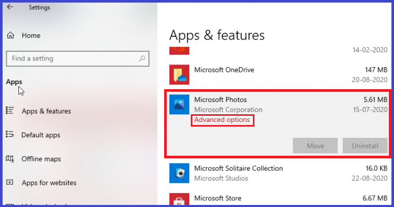
Task: Open Apps & features in sidebar
Action: (x=46, y=111)
